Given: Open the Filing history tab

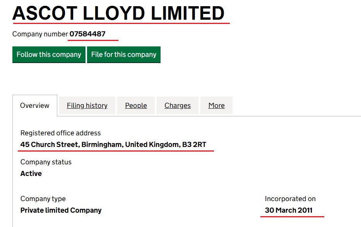Looking at the screenshot, I should click(x=87, y=106).
